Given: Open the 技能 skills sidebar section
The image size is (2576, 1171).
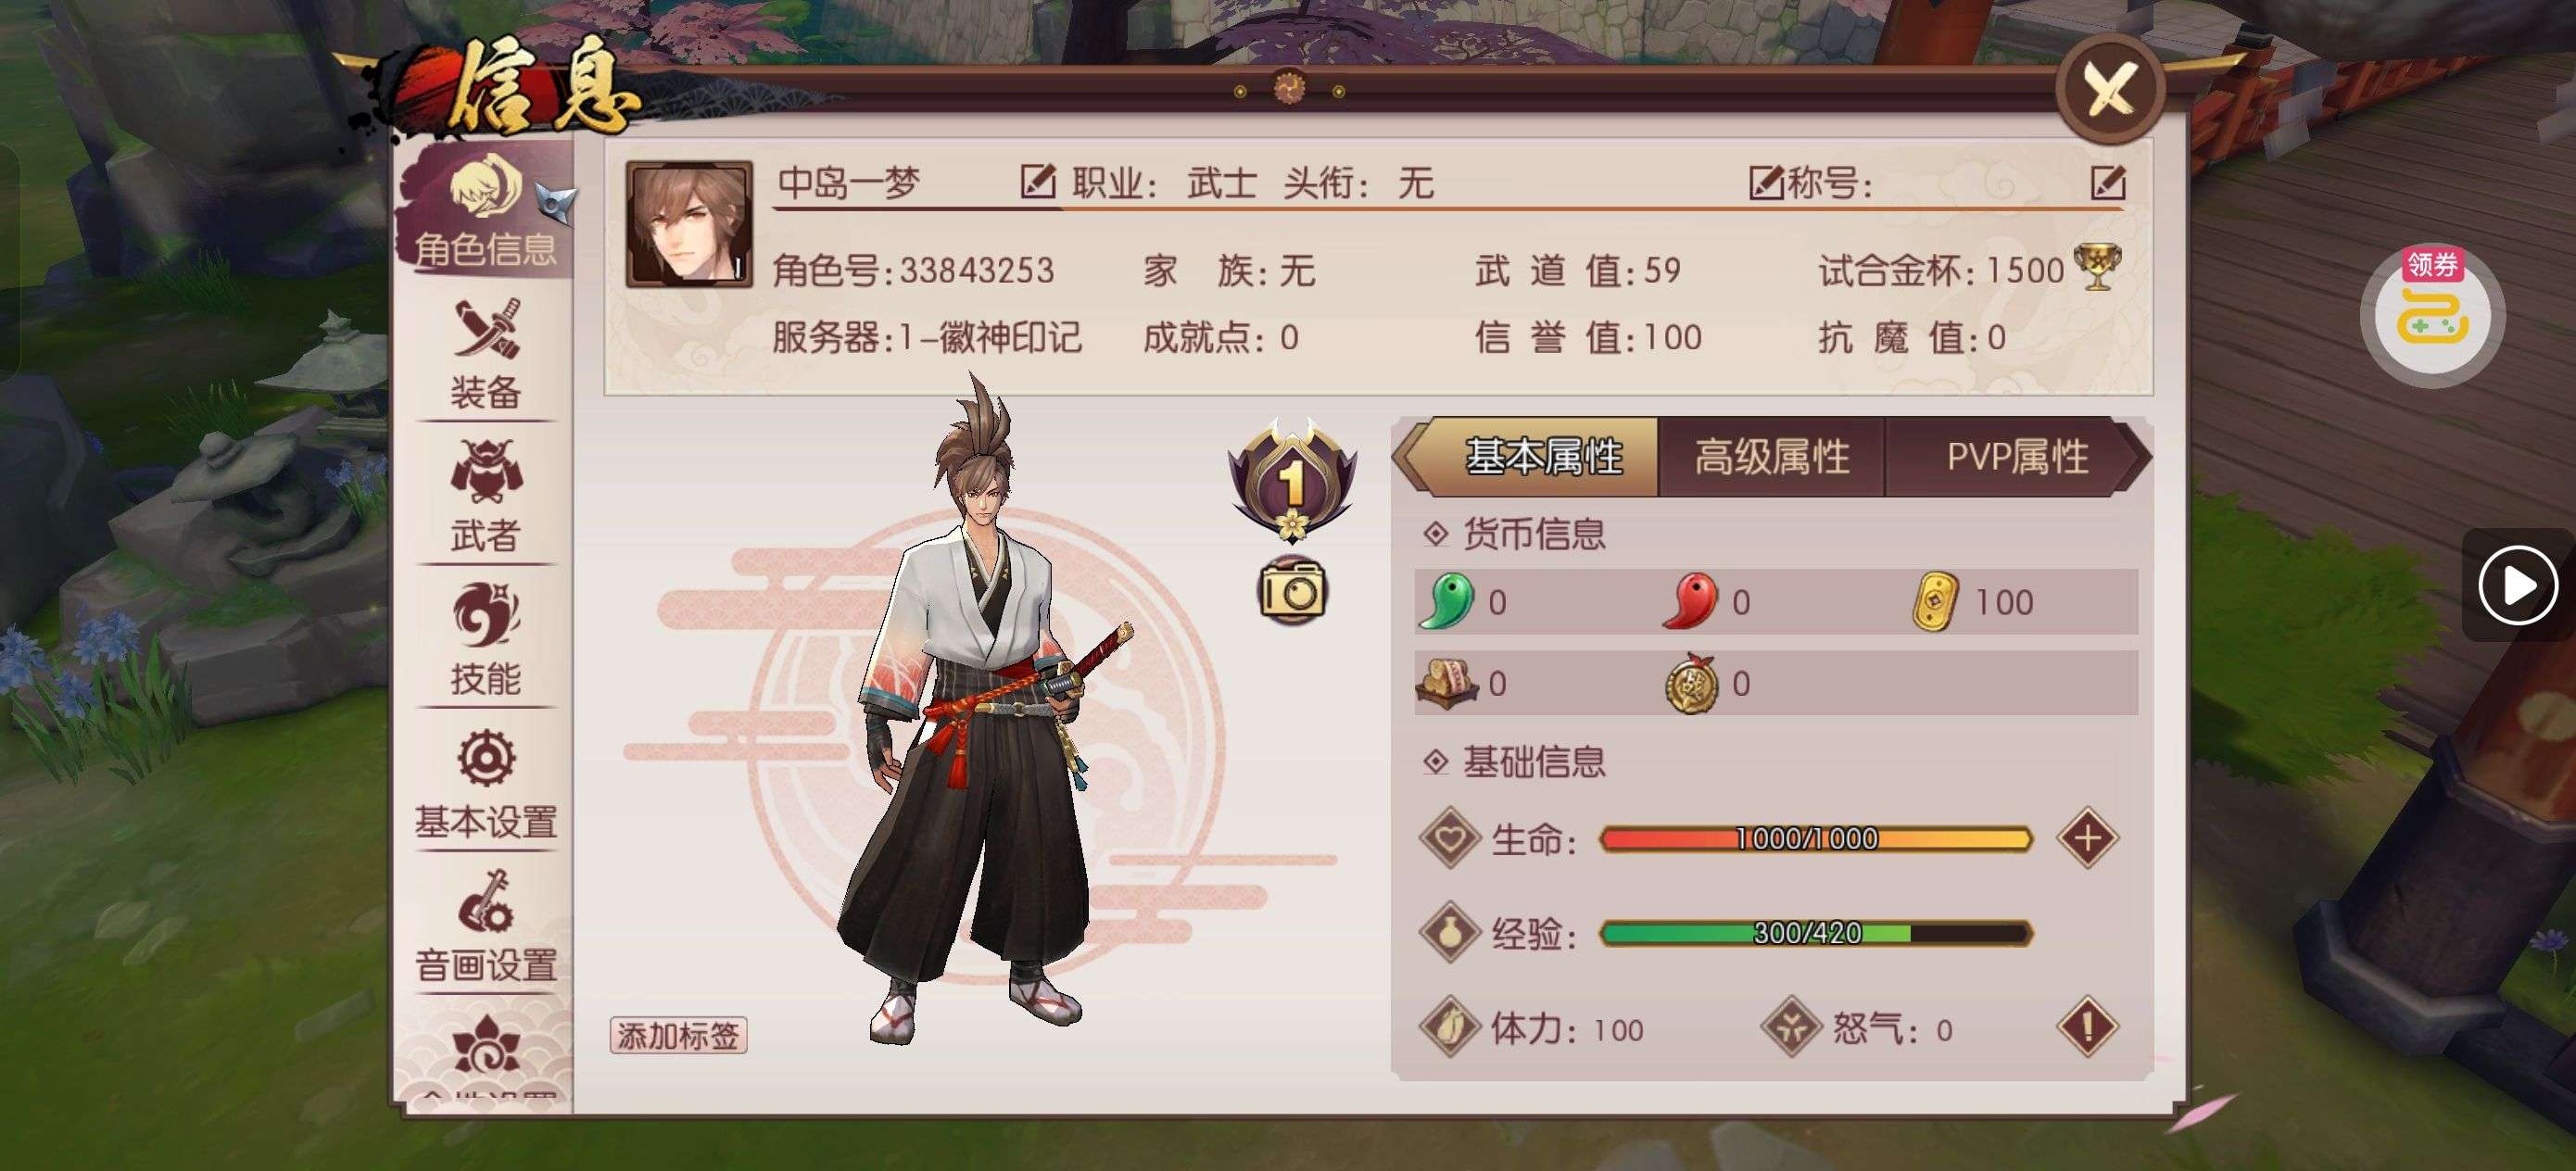Looking at the screenshot, I should pos(486,640).
